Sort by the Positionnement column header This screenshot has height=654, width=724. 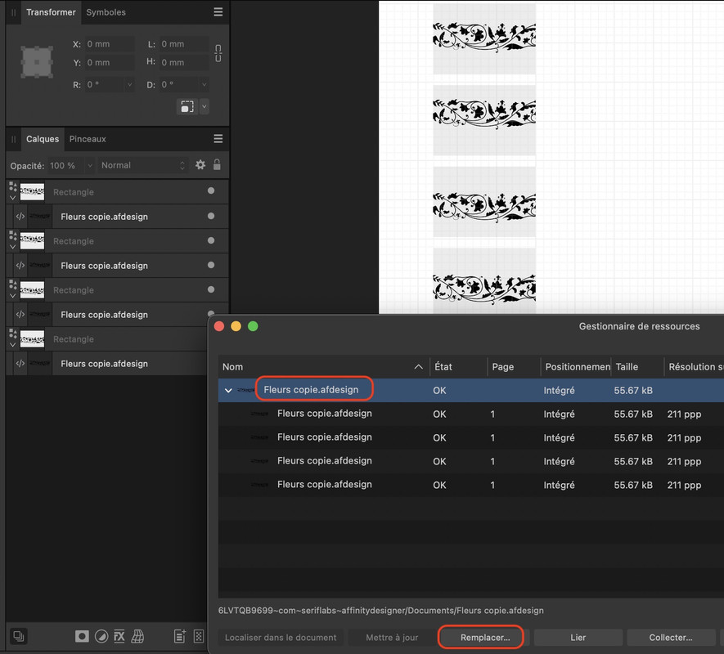576,367
